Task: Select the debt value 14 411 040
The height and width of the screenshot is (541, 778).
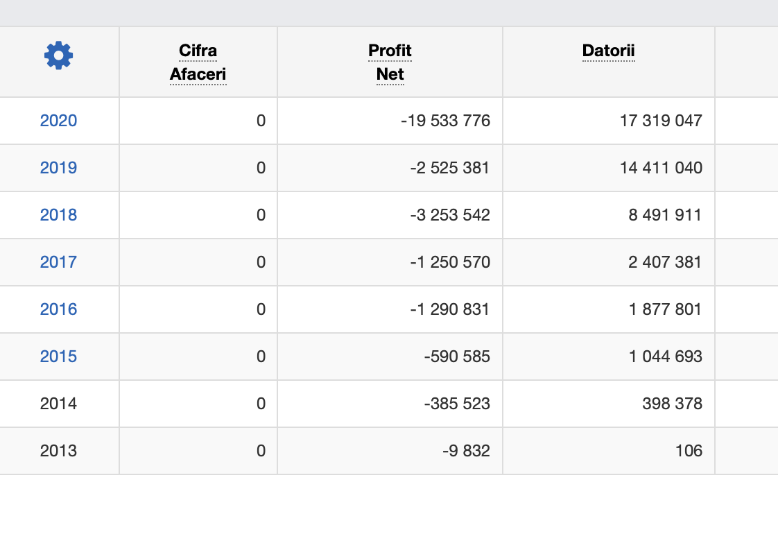Action: [x=661, y=168]
